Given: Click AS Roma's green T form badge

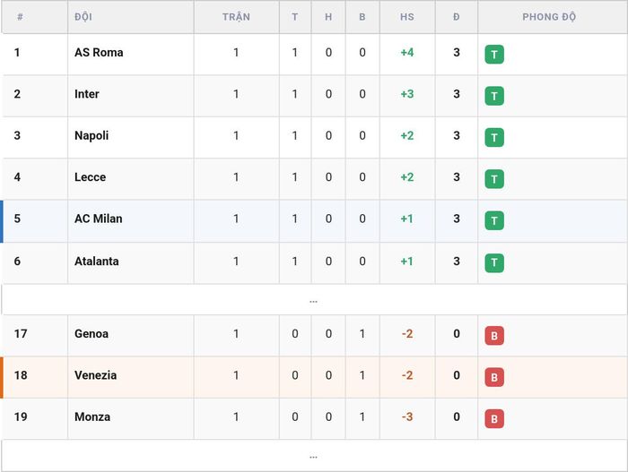Looking at the screenshot, I should 494,55.
